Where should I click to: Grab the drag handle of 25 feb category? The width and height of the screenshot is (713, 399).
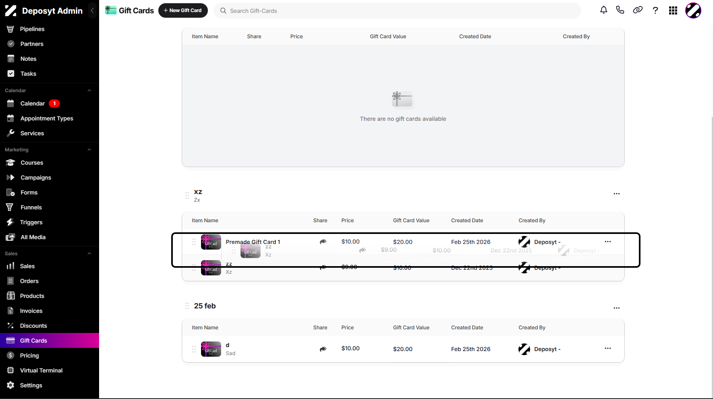pyautogui.click(x=187, y=306)
